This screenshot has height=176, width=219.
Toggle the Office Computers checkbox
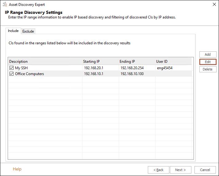[x=11, y=74]
